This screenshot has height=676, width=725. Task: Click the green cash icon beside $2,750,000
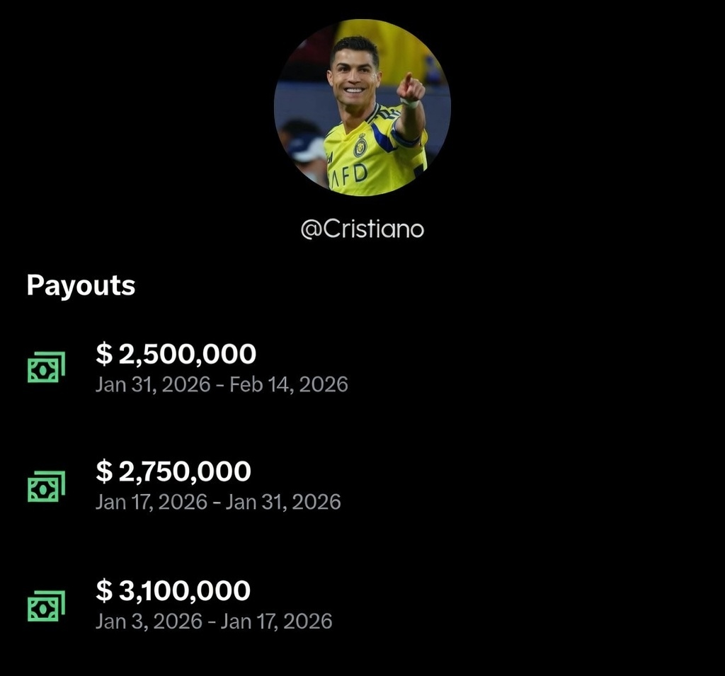click(x=46, y=486)
